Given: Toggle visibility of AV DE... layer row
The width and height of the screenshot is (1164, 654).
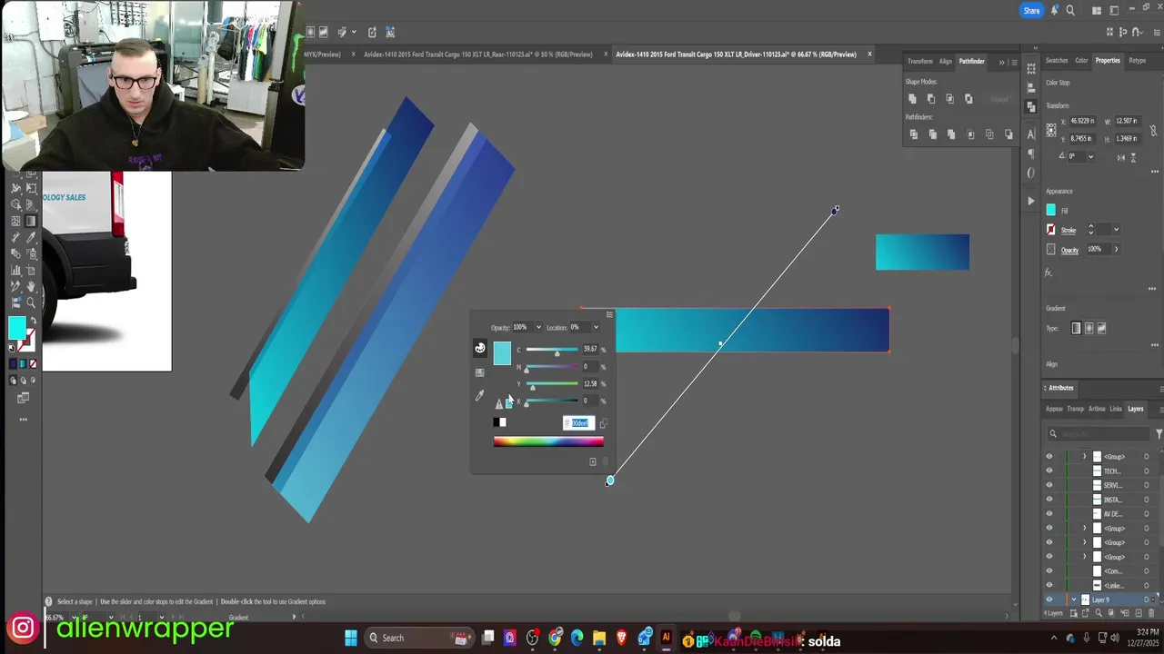Looking at the screenshot, I should (1049, 514).
